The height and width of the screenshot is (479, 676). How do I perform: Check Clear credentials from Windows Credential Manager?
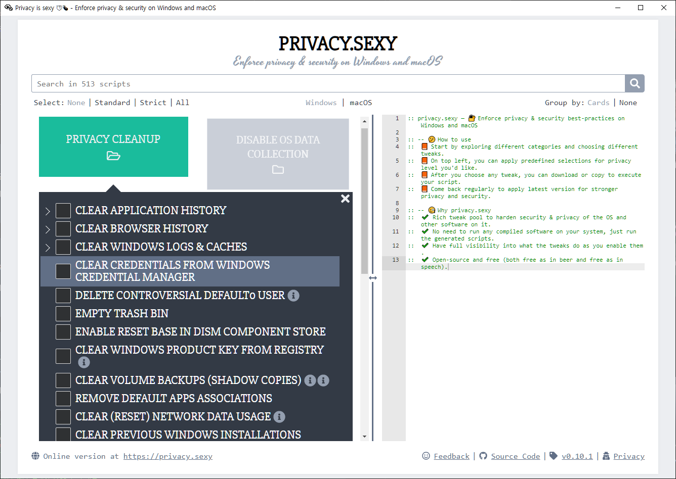63,271
